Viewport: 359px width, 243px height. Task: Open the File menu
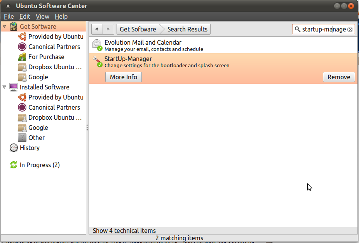9,16
